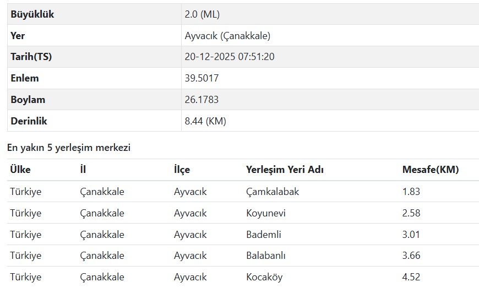This screenshot has height=293, width=479.
Task: Click the İlçe column header
Action: (x=182, y=170)
